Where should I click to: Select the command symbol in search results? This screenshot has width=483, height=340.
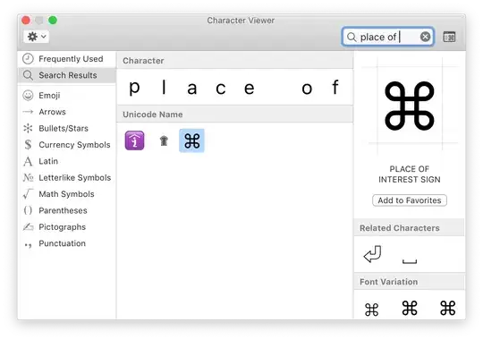191,140
